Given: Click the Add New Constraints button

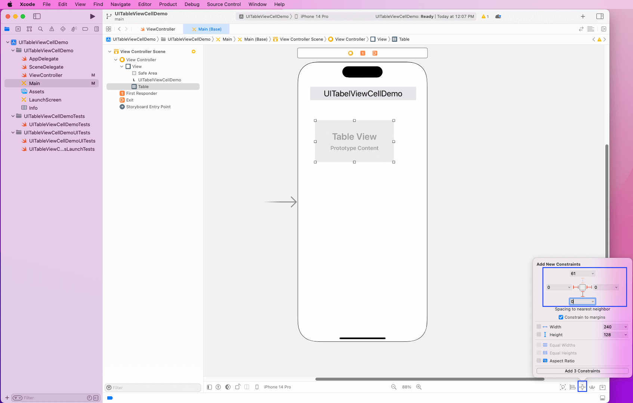Looking at the screenshot, I should (x=582, y=387).
